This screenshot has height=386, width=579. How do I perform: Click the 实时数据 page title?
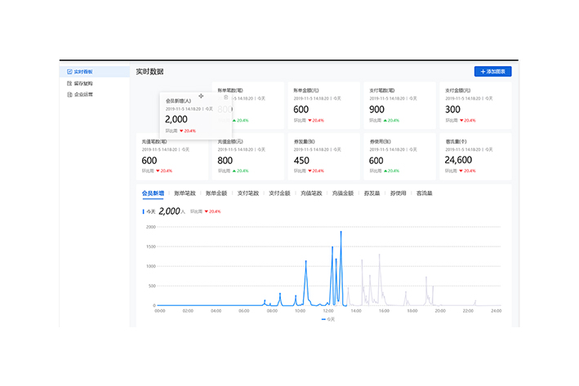149,72
